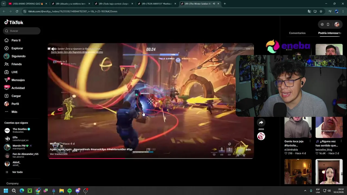Switch to the Comentarios tab

297,33
